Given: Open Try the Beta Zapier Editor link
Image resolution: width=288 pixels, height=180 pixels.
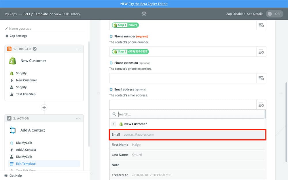Looking at the screenshot, I should (x=148, y=4).
